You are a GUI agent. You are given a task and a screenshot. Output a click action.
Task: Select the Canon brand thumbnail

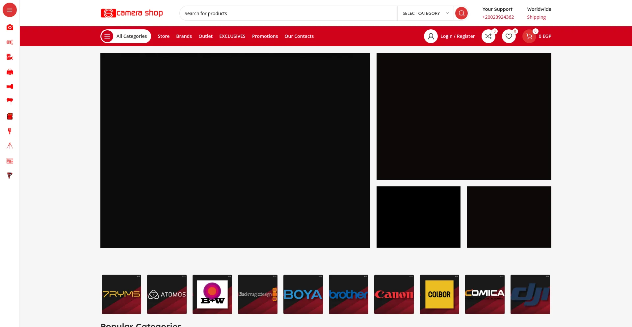[394, 294]
